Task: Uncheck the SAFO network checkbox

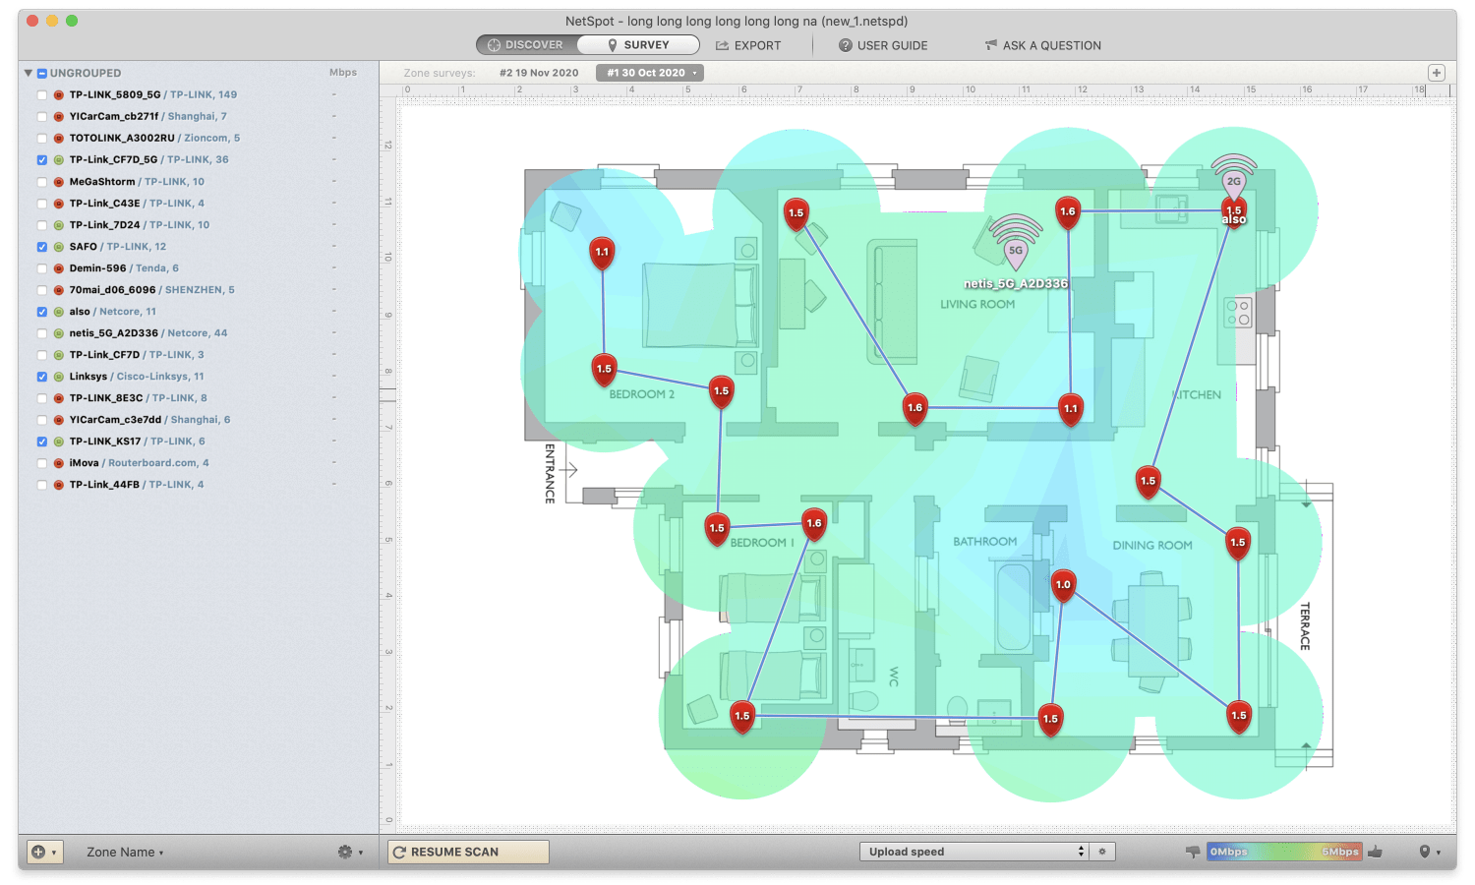Action: (42, 247)
